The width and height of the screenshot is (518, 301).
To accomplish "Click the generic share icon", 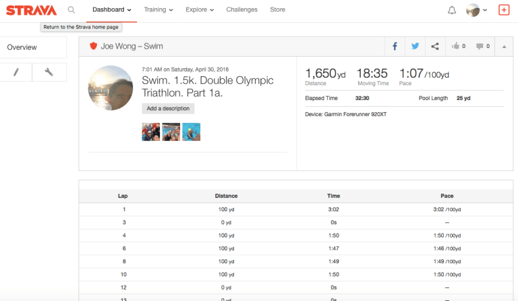I will [x=435, y=47].
